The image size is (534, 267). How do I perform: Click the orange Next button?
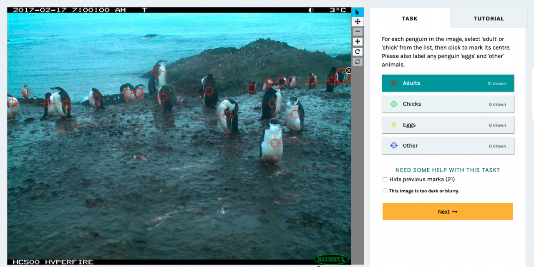coord(448,212)
